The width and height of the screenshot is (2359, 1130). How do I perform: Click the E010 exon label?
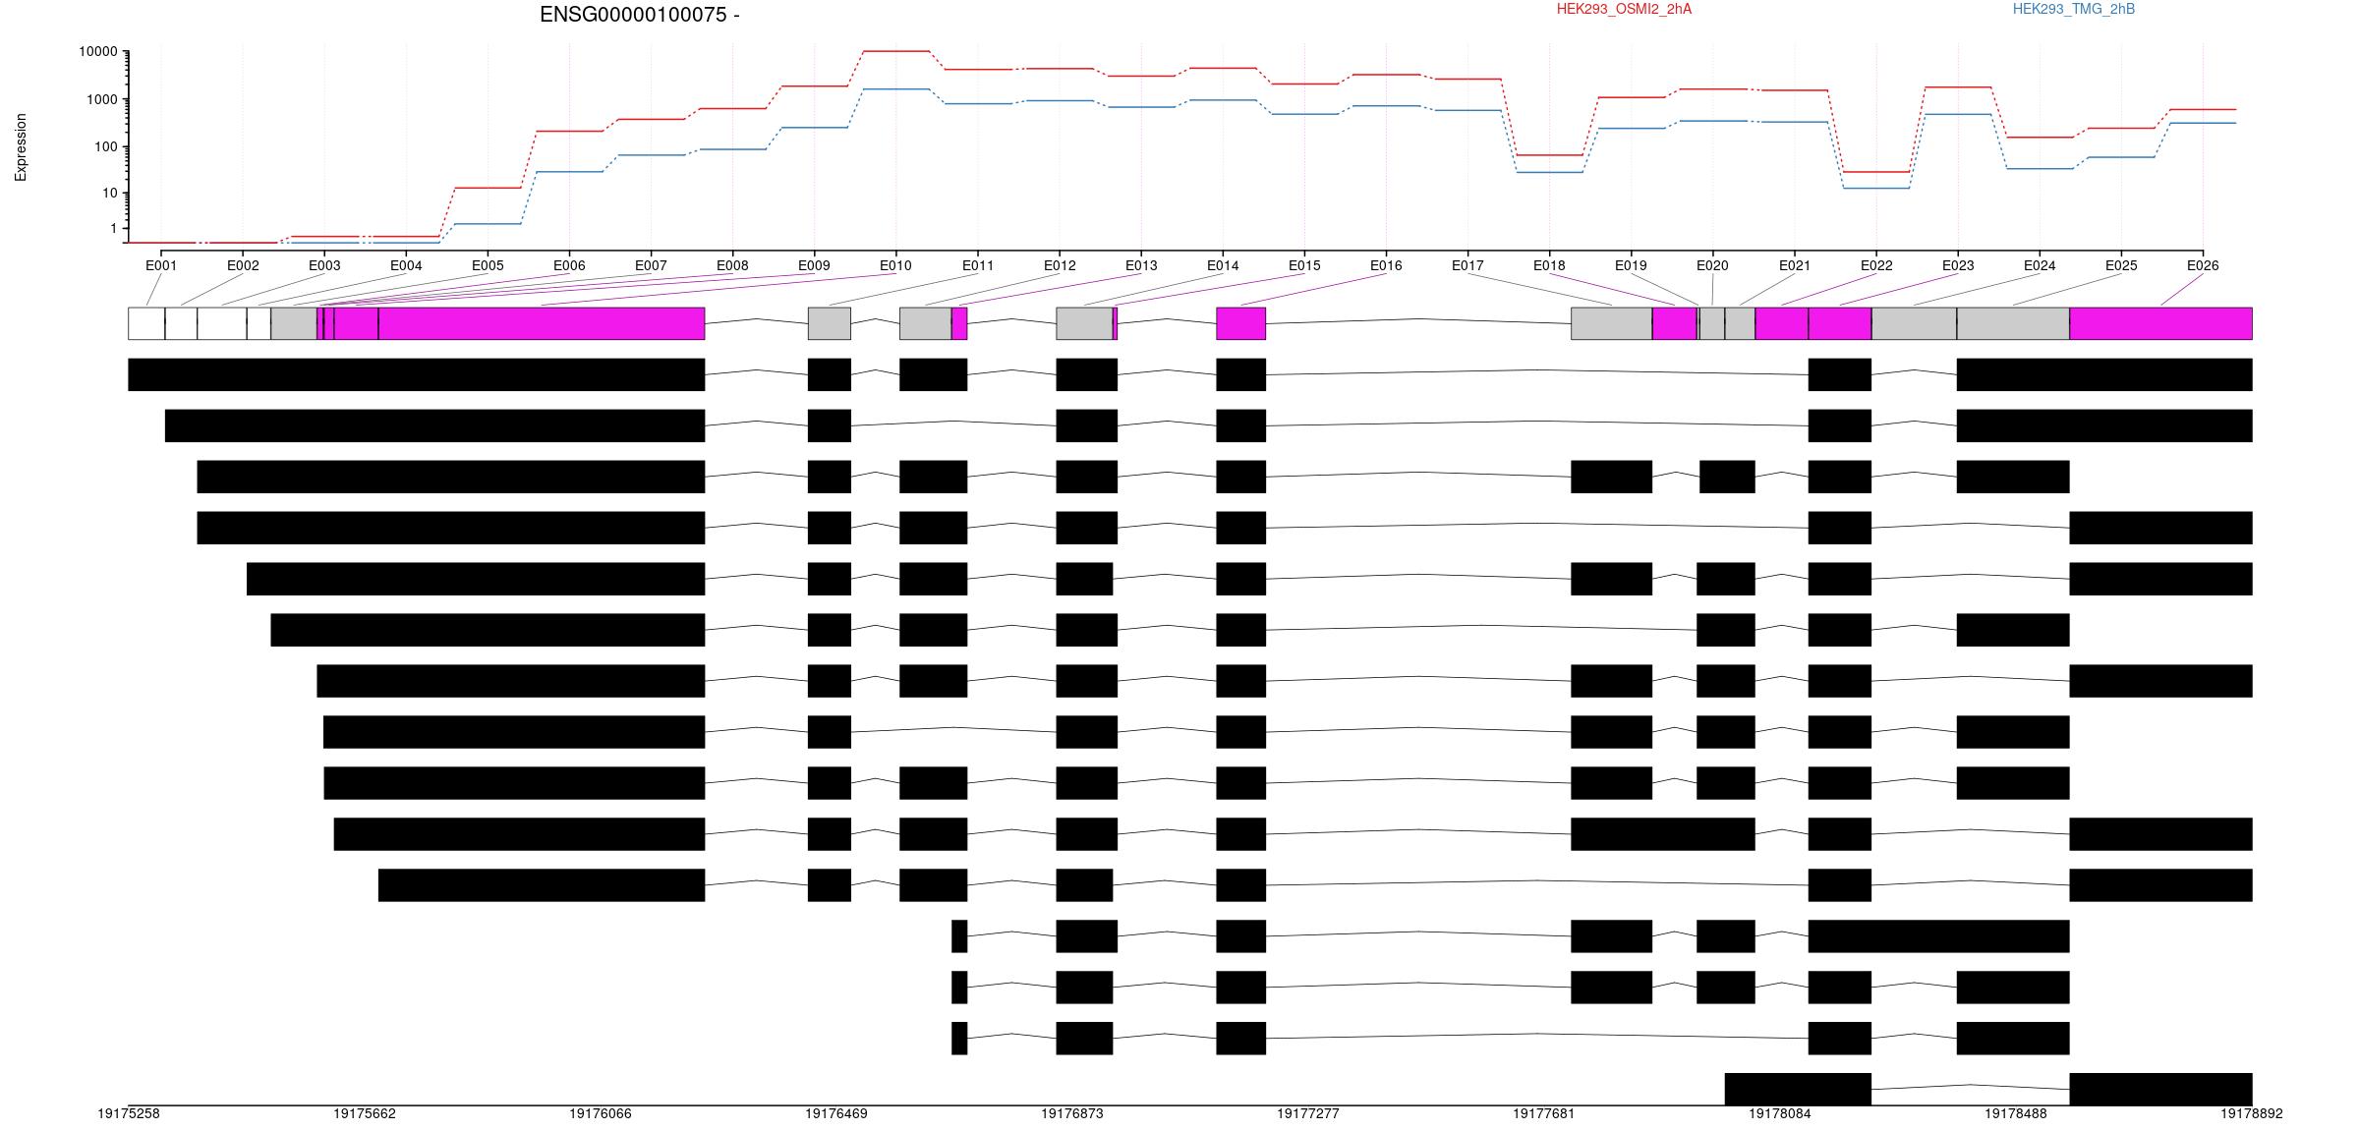coord(895,265)
